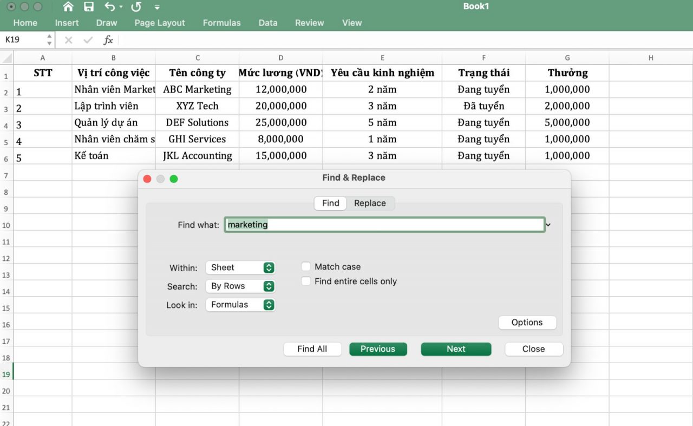Image resolution: width=693 pixels, height=426 pixels.
Task: Confirm formula entry with checkmark icon
Action: [x=88, y=40]
